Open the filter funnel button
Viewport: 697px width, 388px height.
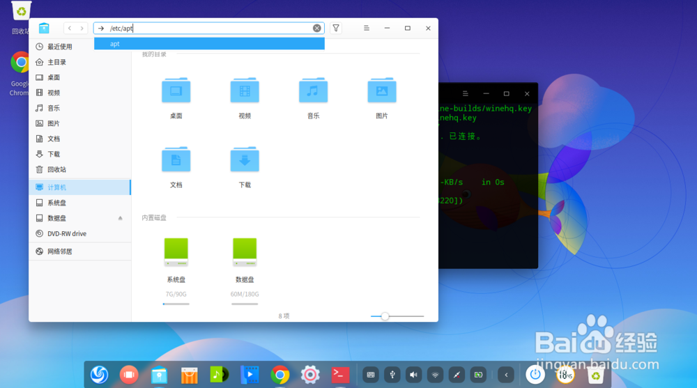pos(336,28)
